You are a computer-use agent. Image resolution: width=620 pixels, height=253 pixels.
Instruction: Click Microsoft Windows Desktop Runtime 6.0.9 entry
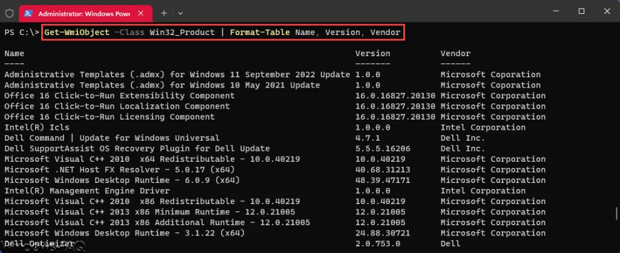(122, 180)
